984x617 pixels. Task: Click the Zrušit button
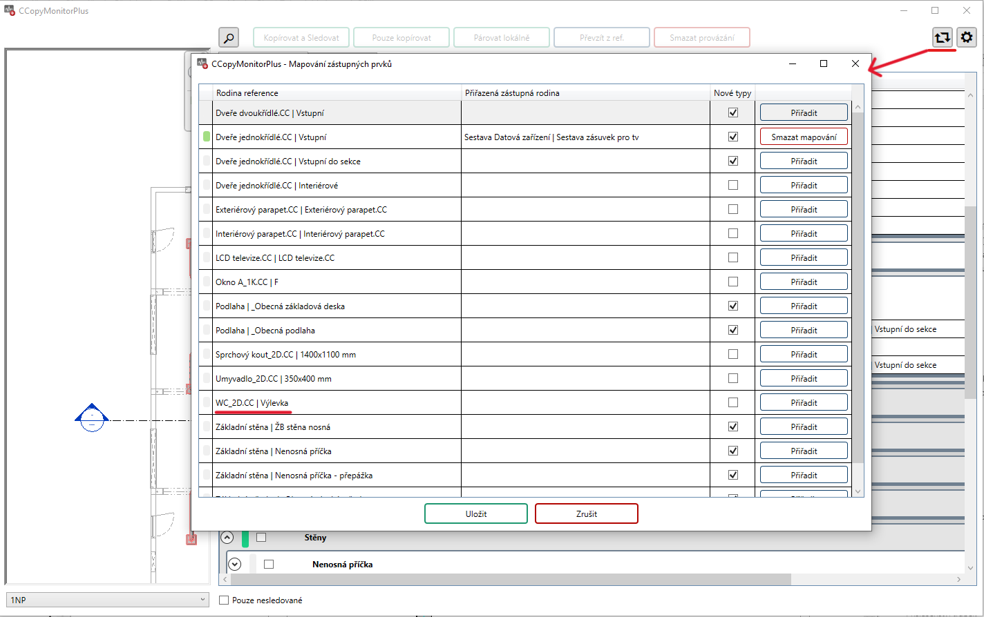[587, 513]
